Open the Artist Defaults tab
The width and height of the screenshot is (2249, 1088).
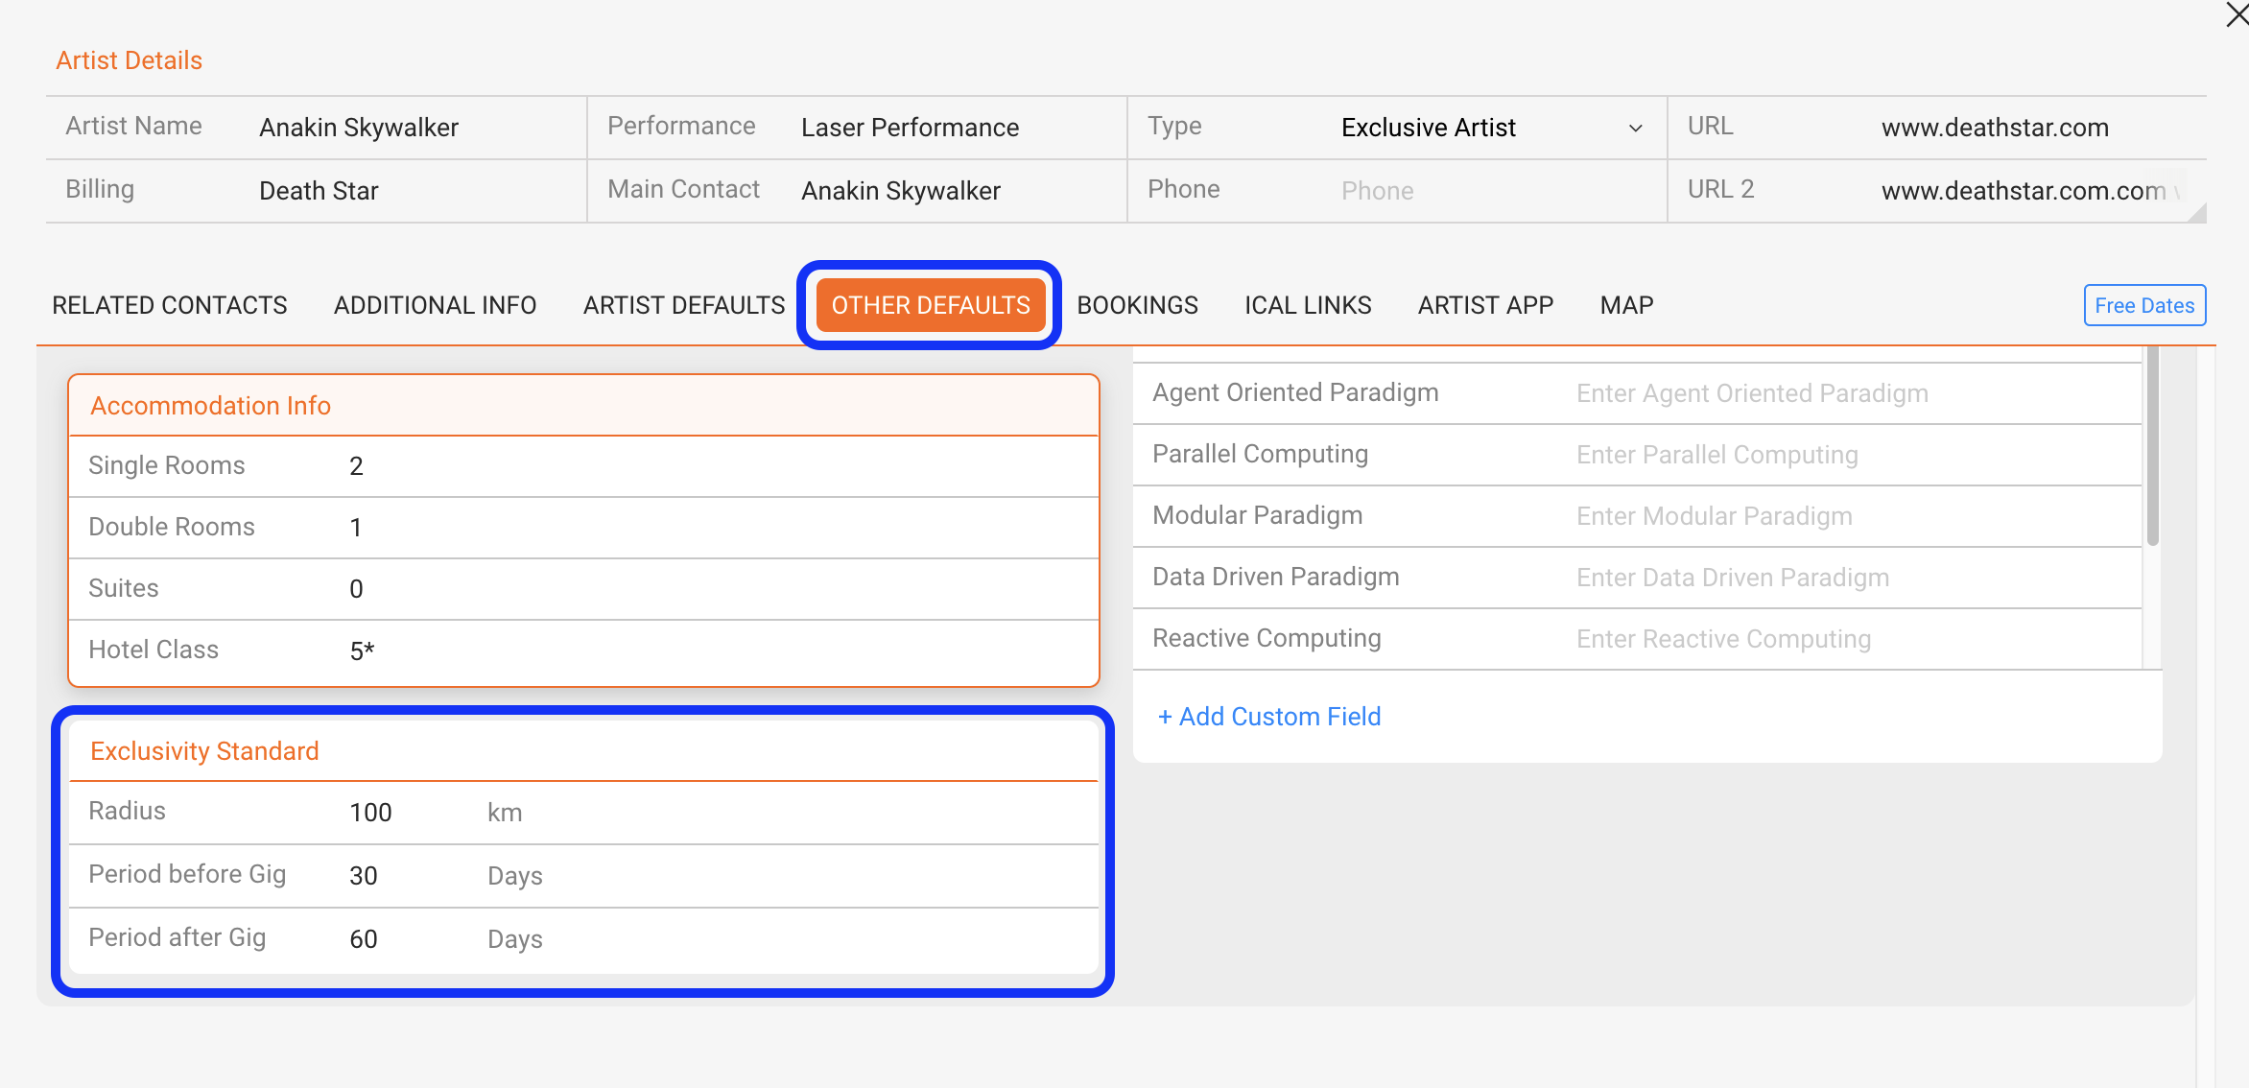684,305
